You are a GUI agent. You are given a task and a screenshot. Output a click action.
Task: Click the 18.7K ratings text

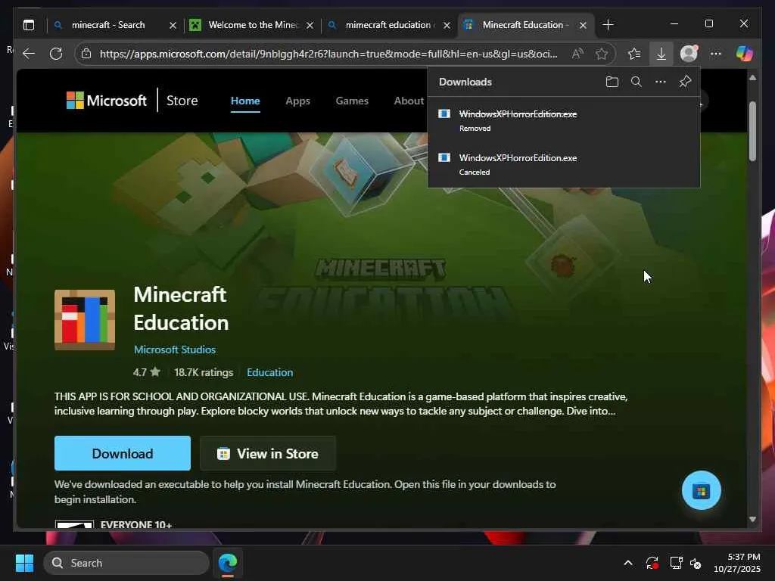(204, 372)
